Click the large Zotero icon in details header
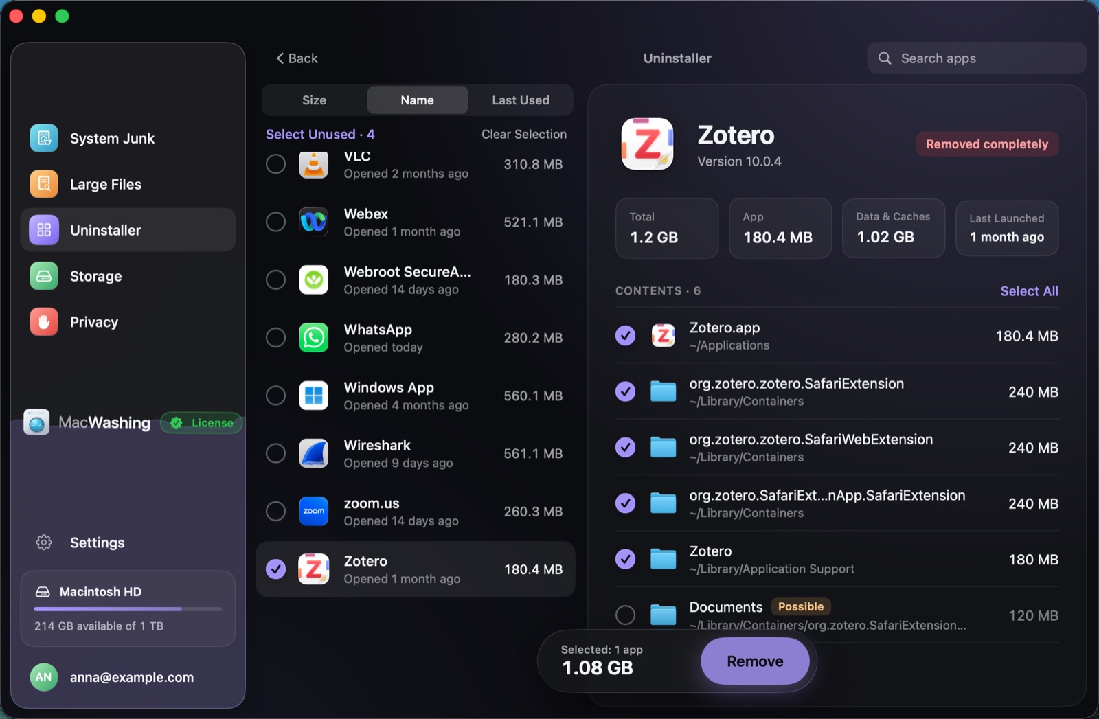1099x719 pixels. click(647, 144)
